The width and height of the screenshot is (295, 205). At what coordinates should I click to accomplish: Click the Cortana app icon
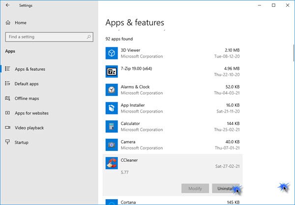click(112, 202)
